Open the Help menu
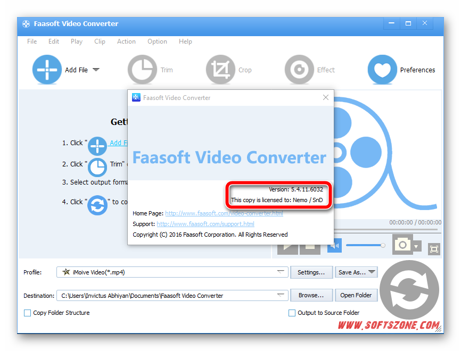 point(185,41)
